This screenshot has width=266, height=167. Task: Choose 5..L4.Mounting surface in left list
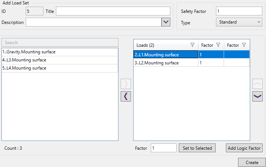pyautogui.click(x=60, y=68)
